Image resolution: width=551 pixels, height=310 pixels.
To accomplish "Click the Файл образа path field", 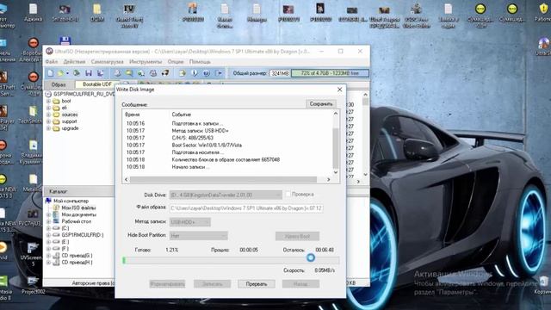I will point(246,208).
